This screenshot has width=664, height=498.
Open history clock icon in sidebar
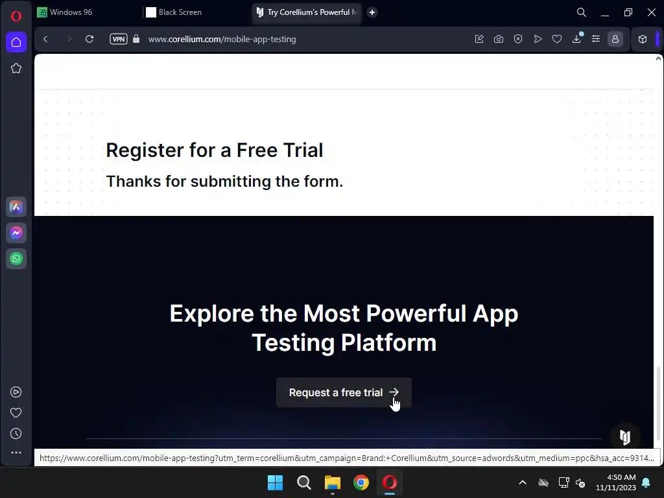(x=16, y=433)
